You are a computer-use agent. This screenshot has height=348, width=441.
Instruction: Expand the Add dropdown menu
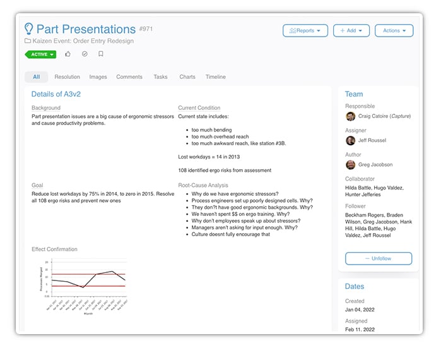(x=351, y=30)
